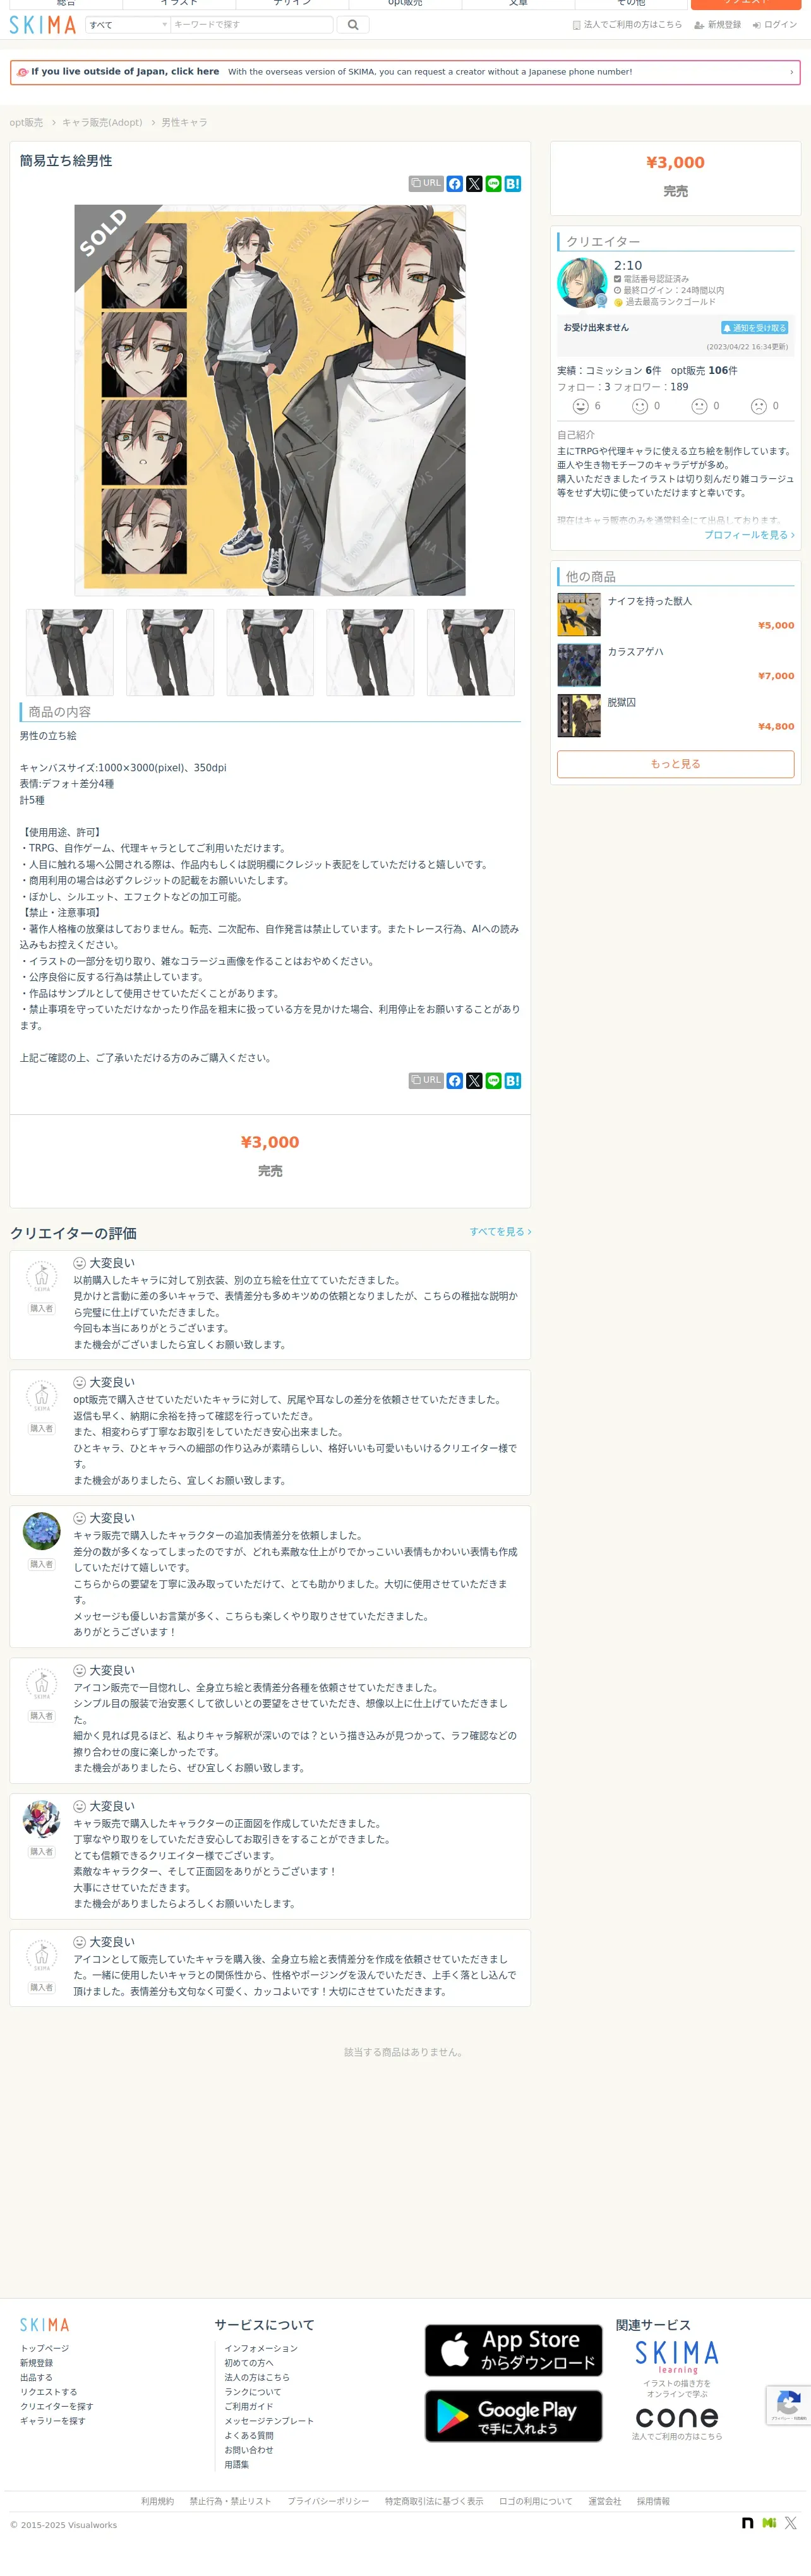This screenshot has height=2576, width=811.
Task: Open footer 出品する link
Action: tap(36, 2377)
